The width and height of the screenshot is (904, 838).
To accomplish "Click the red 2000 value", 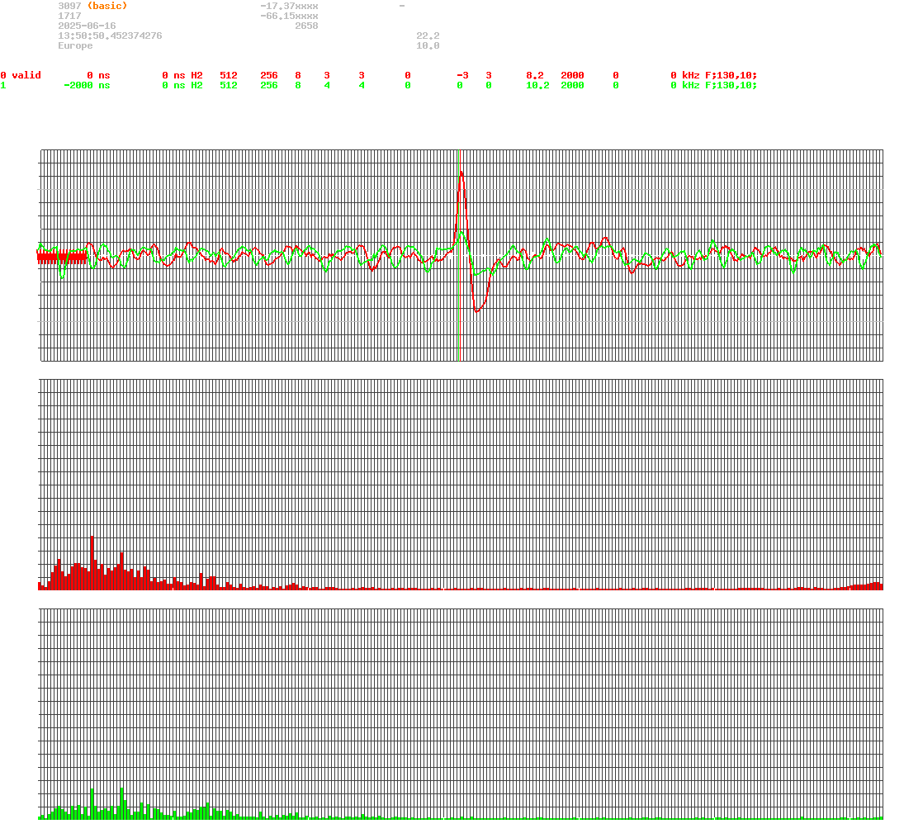I will [x=572, y=76].
